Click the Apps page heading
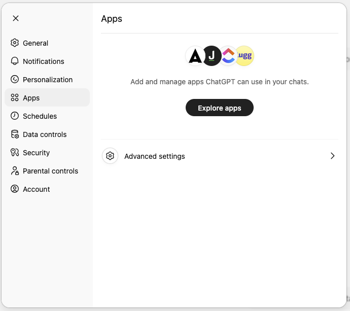 tap(112, 19)
